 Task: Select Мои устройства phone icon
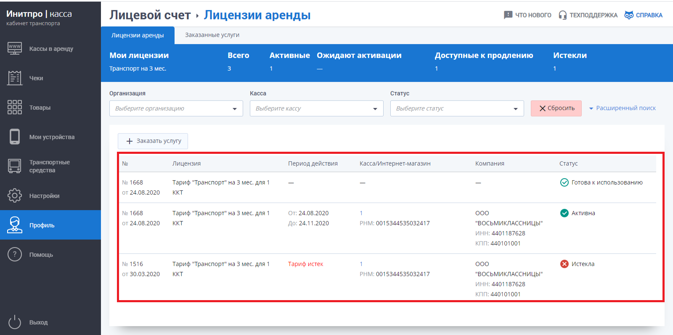pos(15,137)
